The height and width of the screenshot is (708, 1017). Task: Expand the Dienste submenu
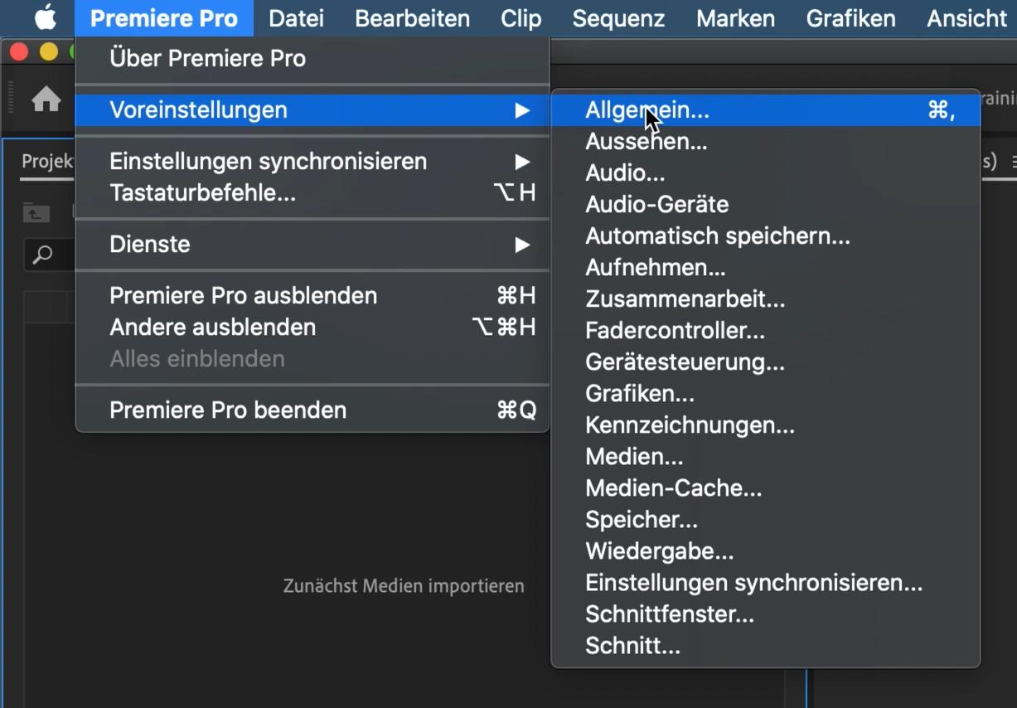coord(521,245)
